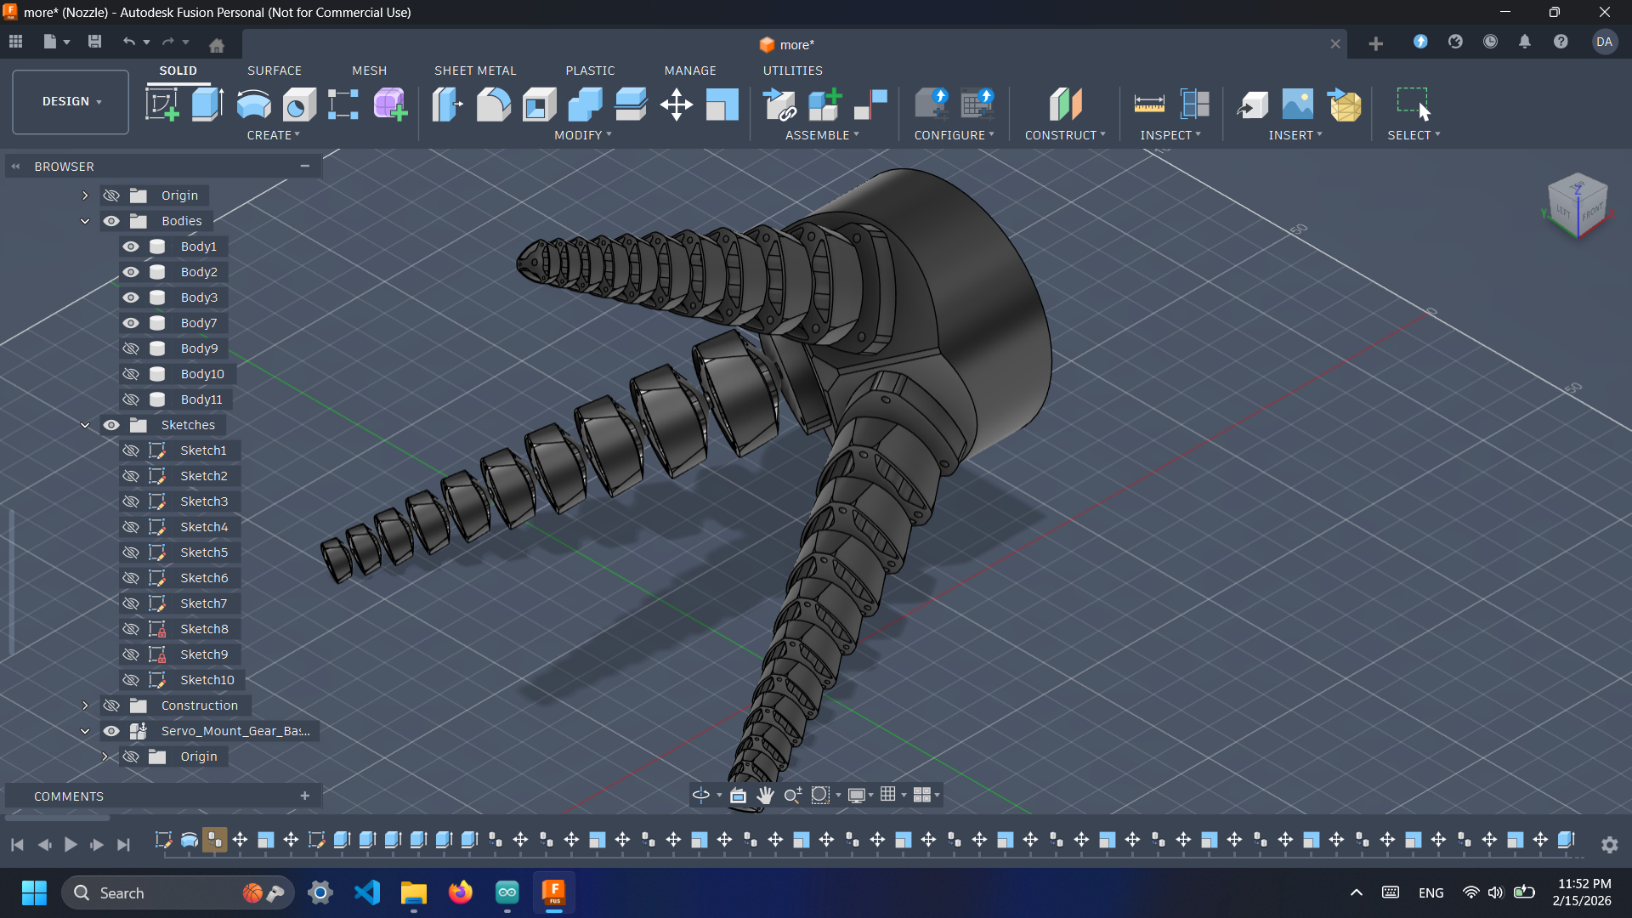Hide Body1 using its eye icon

[131, 246]
